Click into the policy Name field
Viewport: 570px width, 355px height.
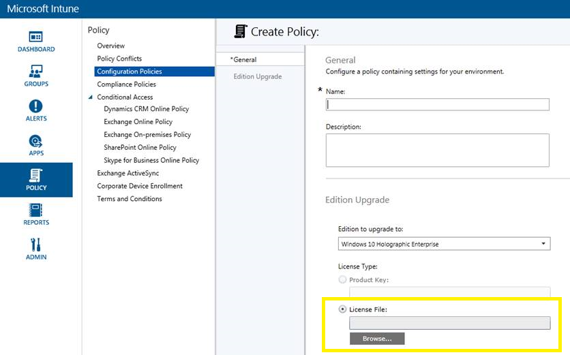tap(437, 104)
